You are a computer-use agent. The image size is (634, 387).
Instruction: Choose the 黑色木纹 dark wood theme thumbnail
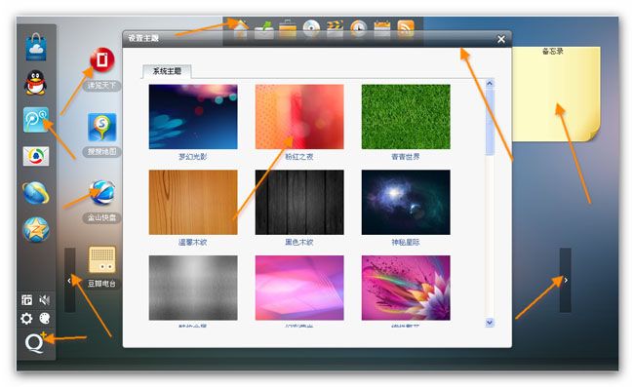pos(299,203)
